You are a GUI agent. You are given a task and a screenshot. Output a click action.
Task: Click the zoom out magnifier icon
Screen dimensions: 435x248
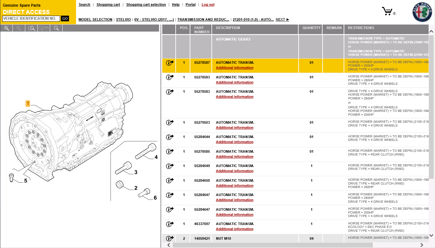pyautogui.click(x=19, y=28)
